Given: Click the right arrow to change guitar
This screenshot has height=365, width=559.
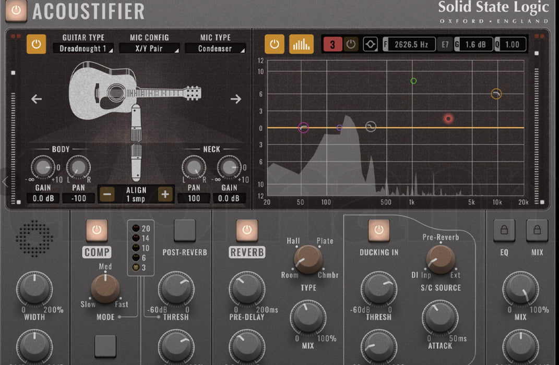Looking at the screenshot, I should 236,99.
